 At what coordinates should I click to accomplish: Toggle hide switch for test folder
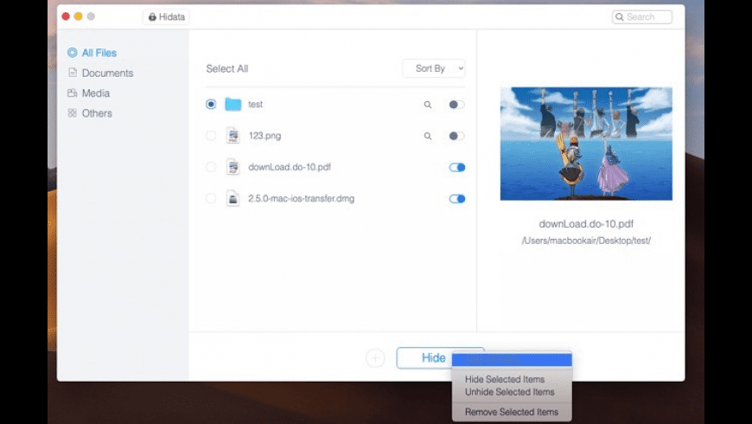pyautogui.click(x=456, y=104)
